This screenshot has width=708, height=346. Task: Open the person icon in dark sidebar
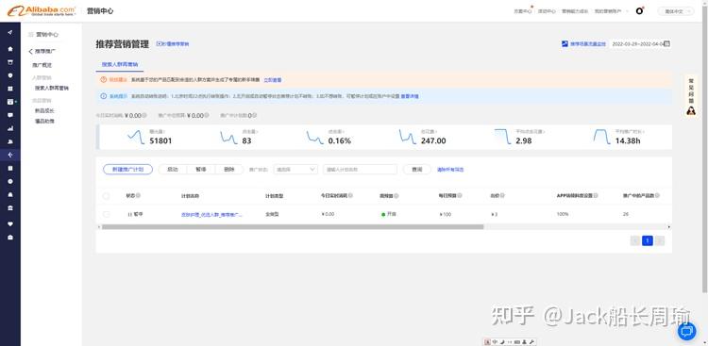10,141
